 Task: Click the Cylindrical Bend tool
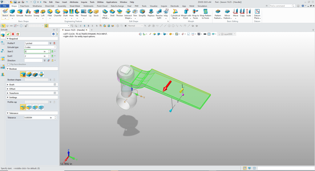pos(175,14)
